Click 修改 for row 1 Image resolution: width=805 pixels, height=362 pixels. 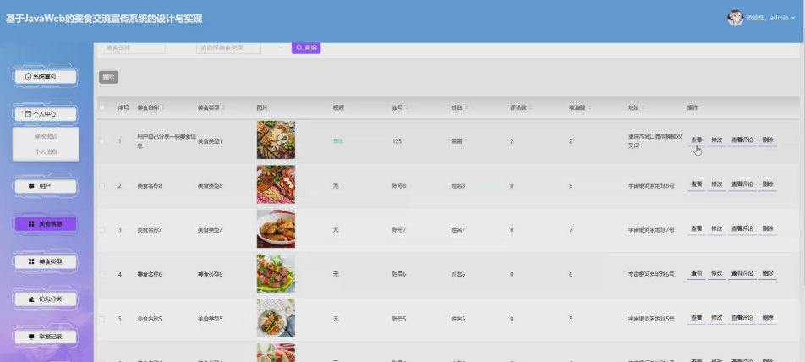pyautogui.click(x=717, y=140)
